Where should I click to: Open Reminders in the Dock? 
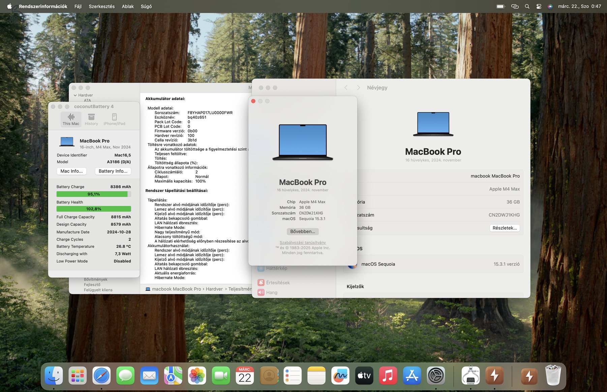[293, 375]
